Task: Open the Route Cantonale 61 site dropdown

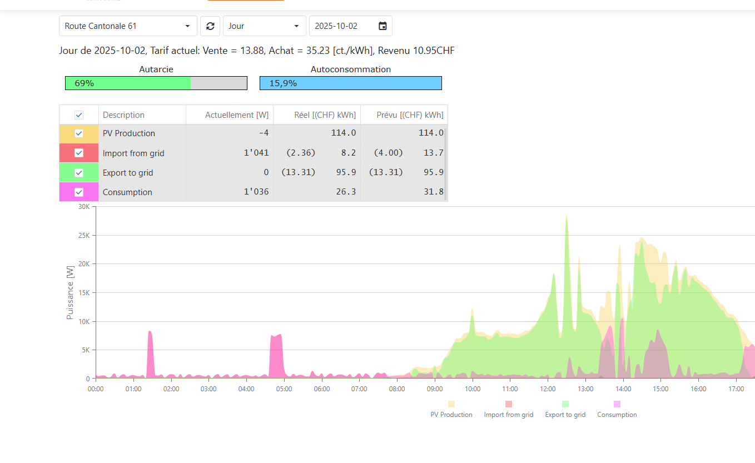Action: (x=128, y=26)
